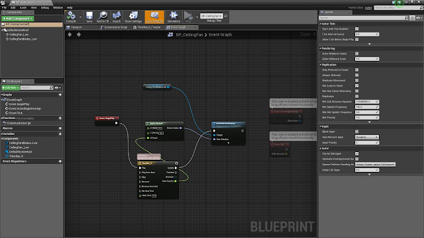Open the BP_CeilingFan debug filter dropdown
The width and height of the screenshot is (424, 238).
211,16
